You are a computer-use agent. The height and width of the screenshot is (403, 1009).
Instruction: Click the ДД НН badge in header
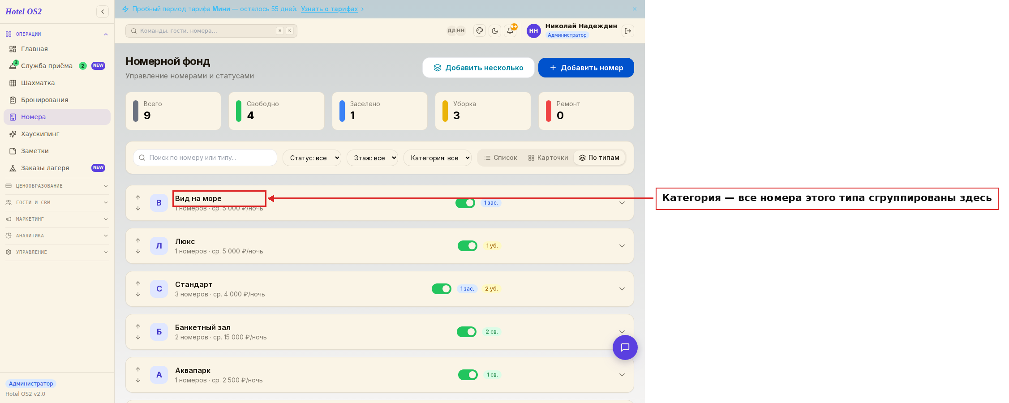pos(456,31)
